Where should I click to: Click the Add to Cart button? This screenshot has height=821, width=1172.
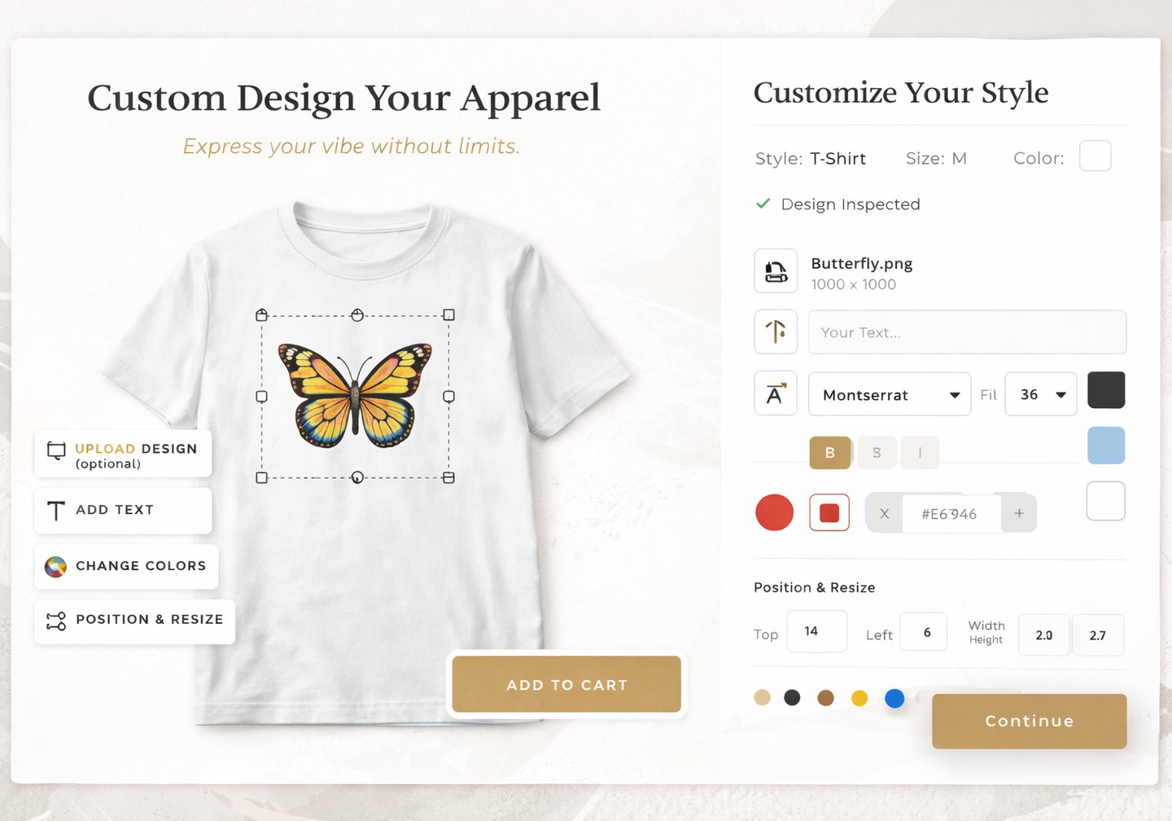point(566,684)
